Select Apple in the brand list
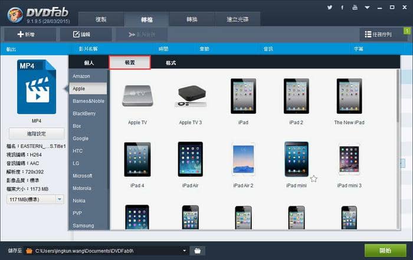Viewport: 413px width, 260px height. [88, 88]
